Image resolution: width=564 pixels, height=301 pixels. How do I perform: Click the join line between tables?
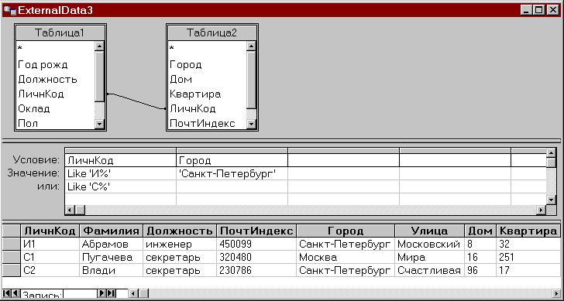[136, 101]
